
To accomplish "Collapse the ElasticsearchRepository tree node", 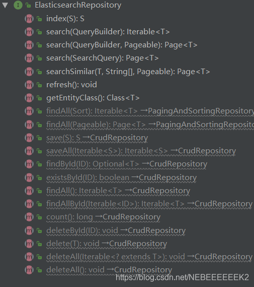I will (5, 5).
